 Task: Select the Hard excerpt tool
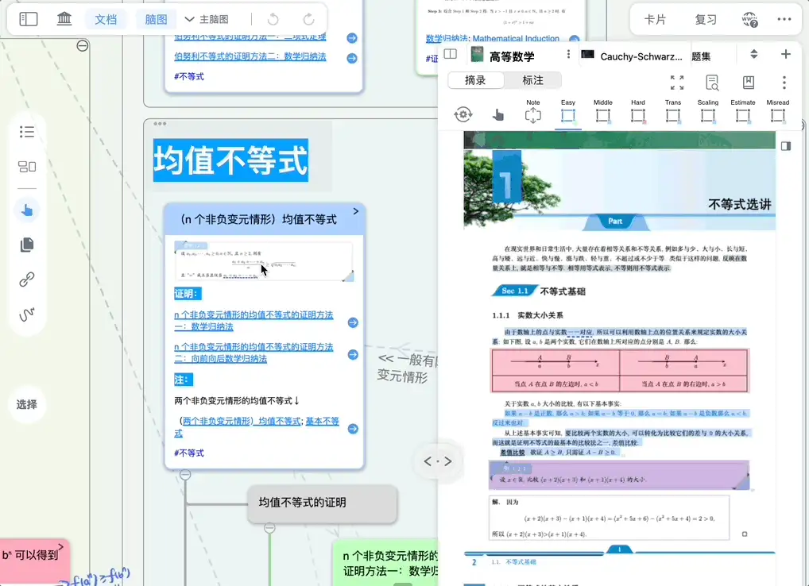click(637, 111)
